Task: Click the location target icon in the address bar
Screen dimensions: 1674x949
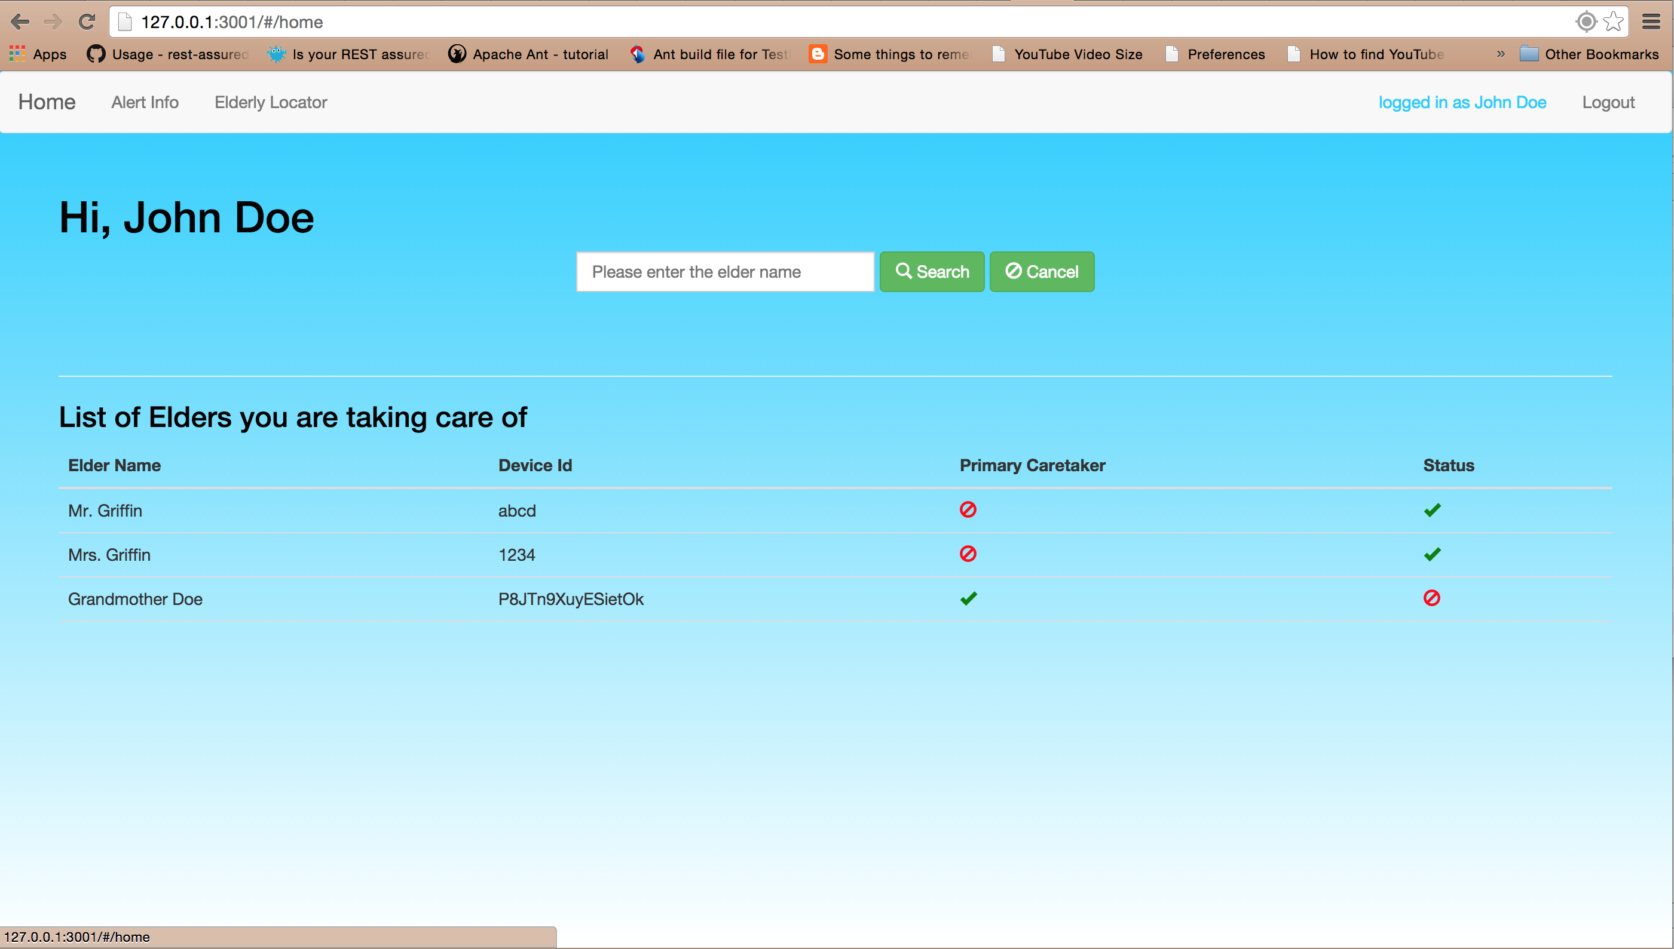Action: click(1586, 22)
